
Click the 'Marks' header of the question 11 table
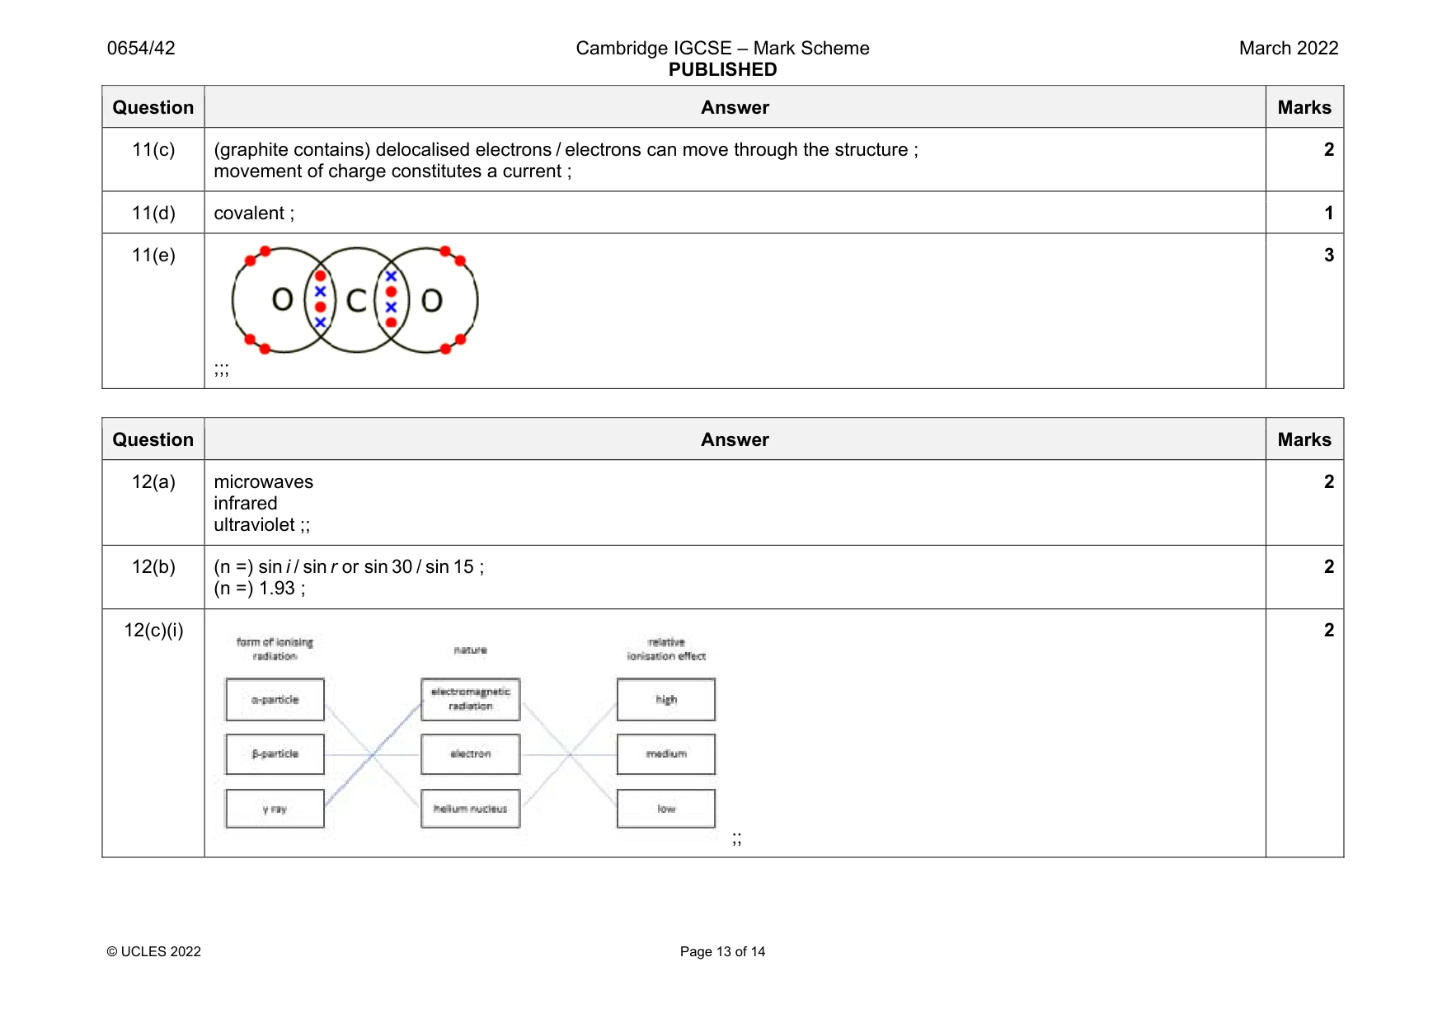pos(1304,107)
